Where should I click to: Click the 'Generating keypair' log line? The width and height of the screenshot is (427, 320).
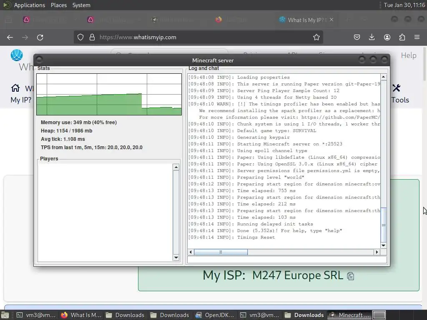[x=239, y=137]
